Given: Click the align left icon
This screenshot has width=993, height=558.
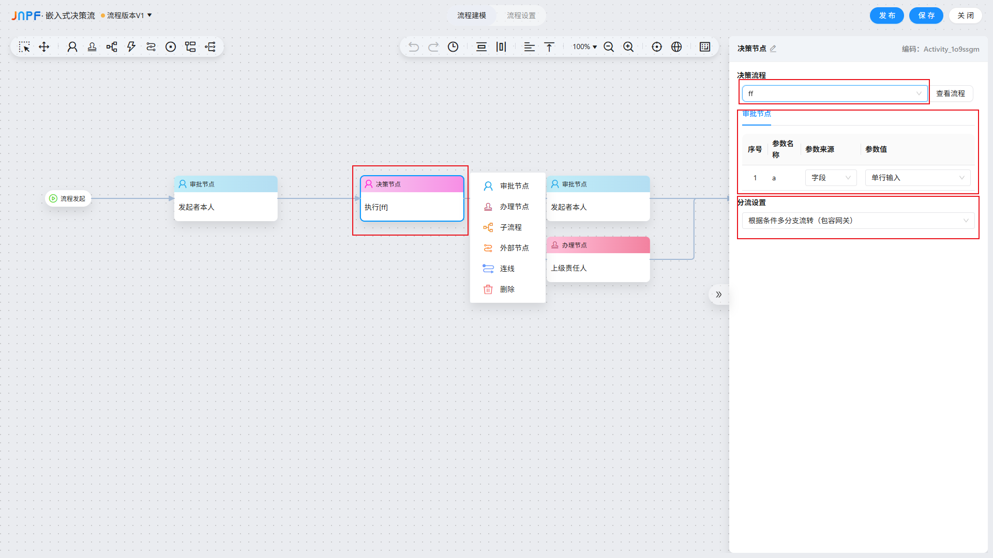Looking at the screenshot, I should pyautogui.click(x=529, y=47).
